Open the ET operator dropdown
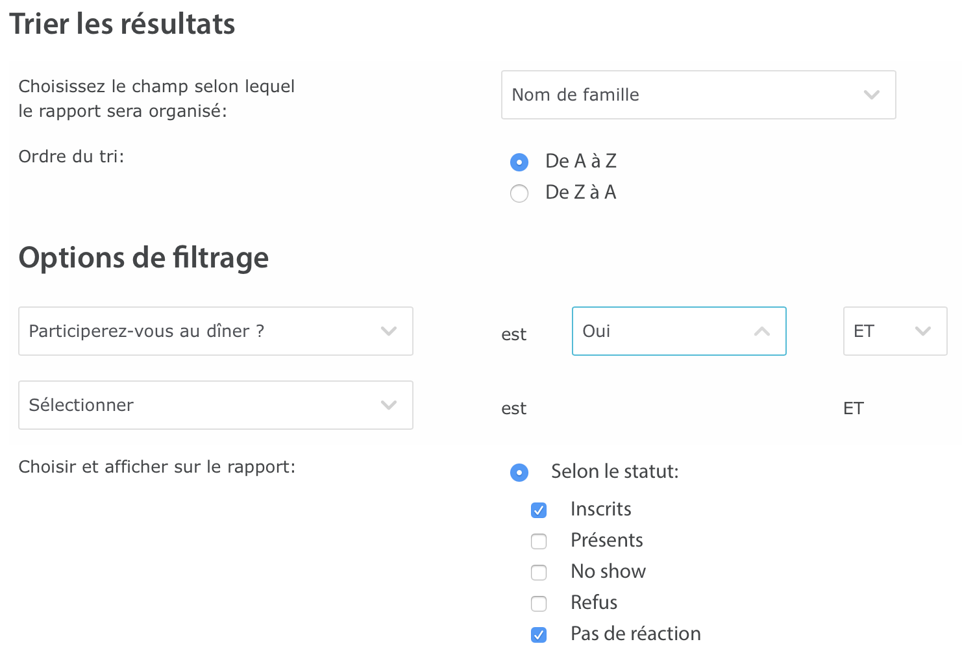The height and width of the screenshot is (657, 962). pos(894,331)
